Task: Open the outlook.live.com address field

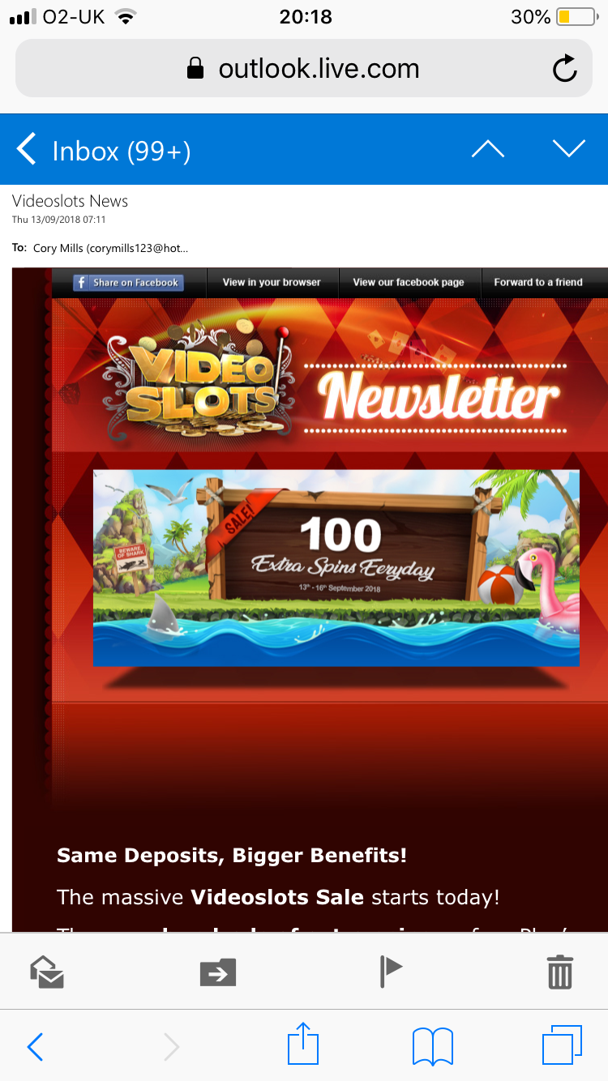Action: (x=304, y=69)
